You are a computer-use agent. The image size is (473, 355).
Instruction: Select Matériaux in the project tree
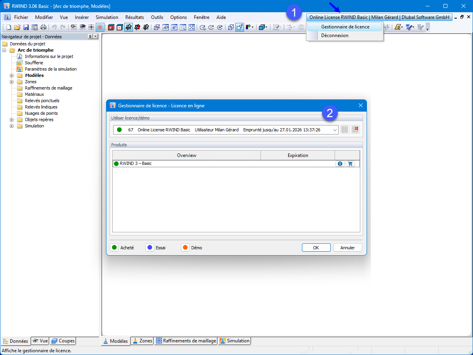[x=34, y=94]
